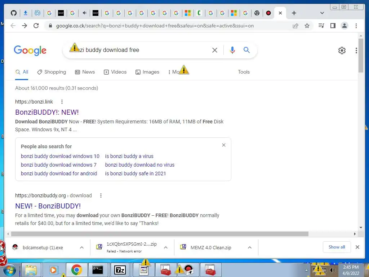The width and height of the screenshot is (369, 277).
Task: Switch to Command Prompt in taskbar
Action: [x=98, y=270]
